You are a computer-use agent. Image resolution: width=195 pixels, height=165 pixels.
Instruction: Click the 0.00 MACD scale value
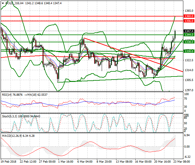coord(187,147)
